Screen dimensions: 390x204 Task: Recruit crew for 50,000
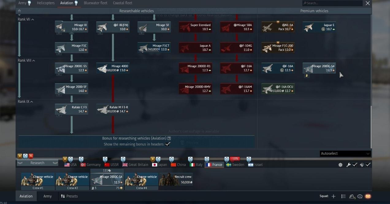point(176,179)
